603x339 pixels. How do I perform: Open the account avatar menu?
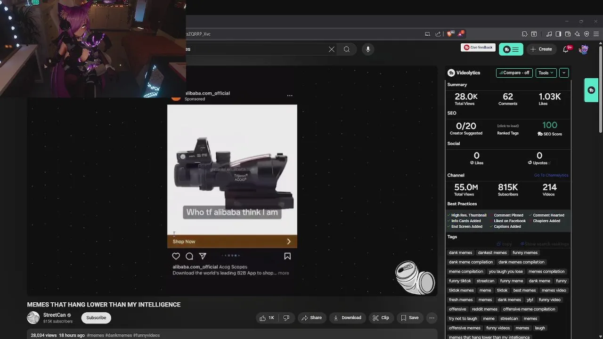click(584, 49)
